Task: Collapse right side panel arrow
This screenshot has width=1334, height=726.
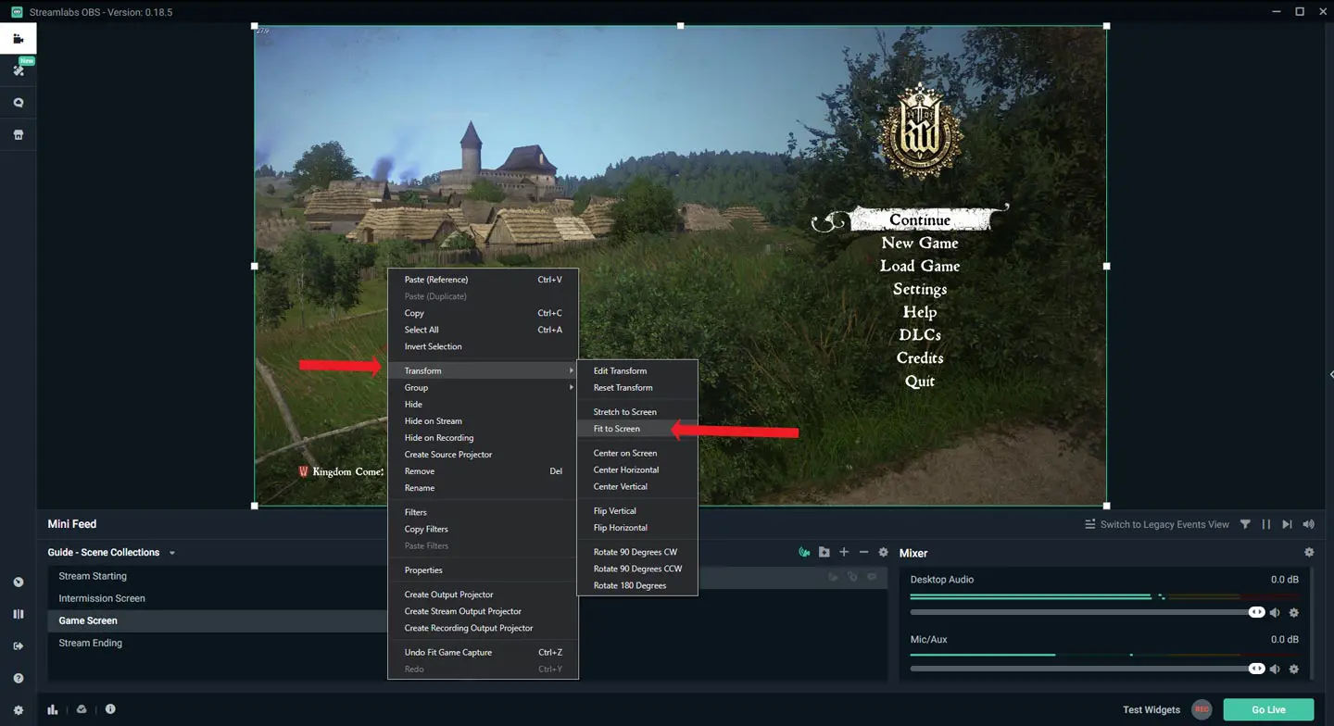Action: point(1330,374)
